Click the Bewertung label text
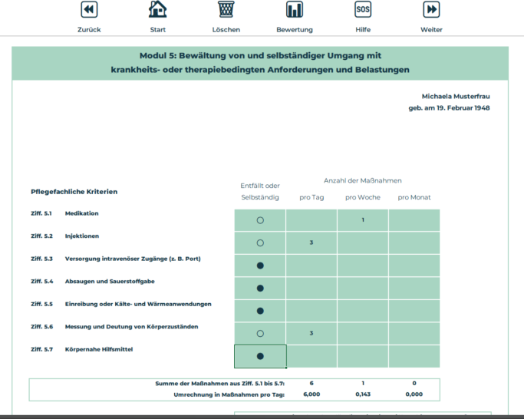The image size is (524, 419). [x=295, y=30]
